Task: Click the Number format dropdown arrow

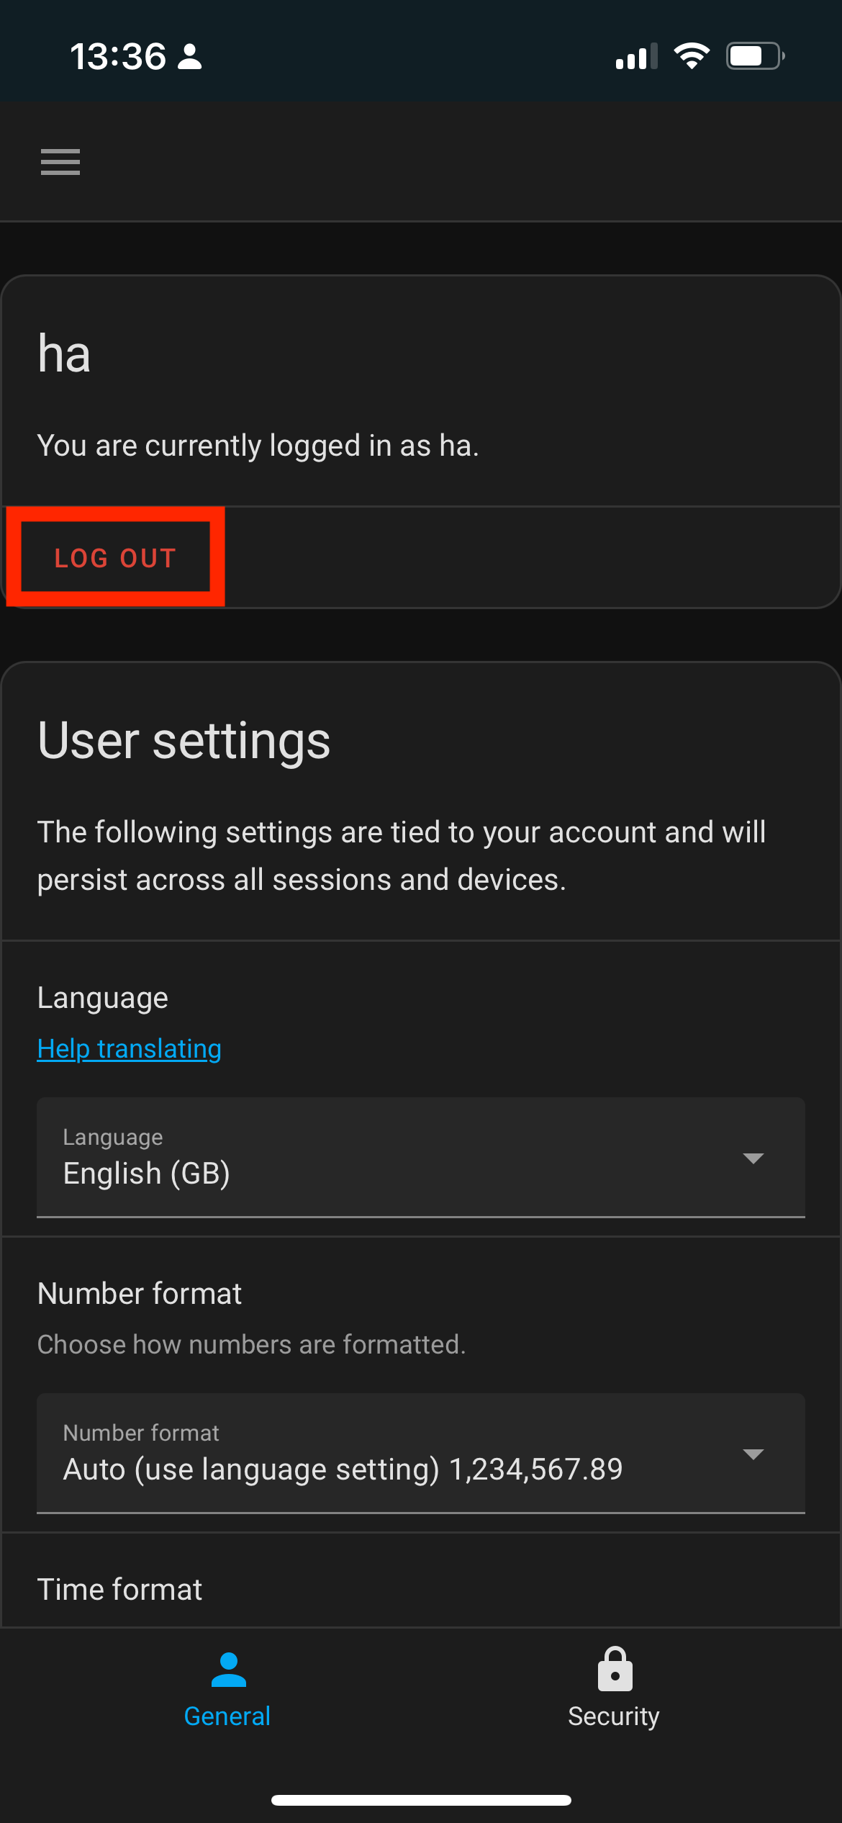Action: (x=753, y=1454)
